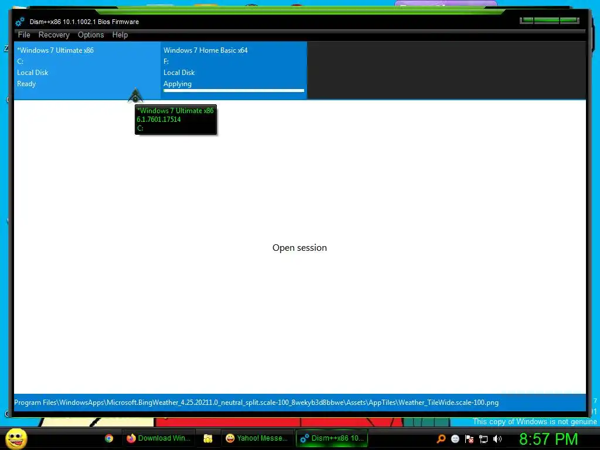
Task: Click the 8:57 PM clock
Action: pos(548,439)
